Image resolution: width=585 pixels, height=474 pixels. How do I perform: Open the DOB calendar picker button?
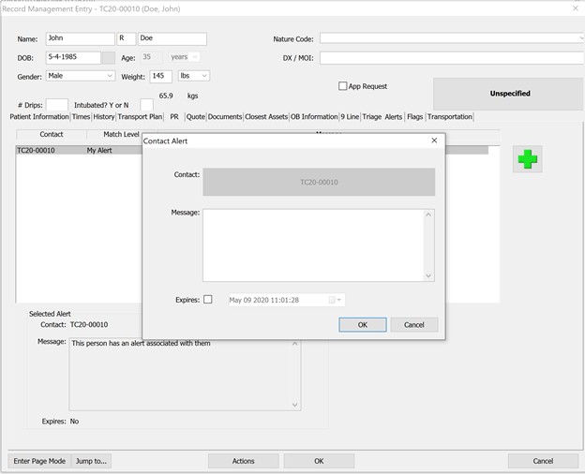(x=109, y=58)
